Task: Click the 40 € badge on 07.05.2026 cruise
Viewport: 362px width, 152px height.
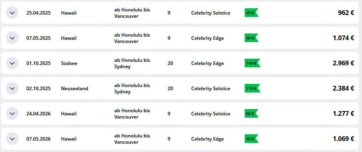Action: [x=252, y=139]
